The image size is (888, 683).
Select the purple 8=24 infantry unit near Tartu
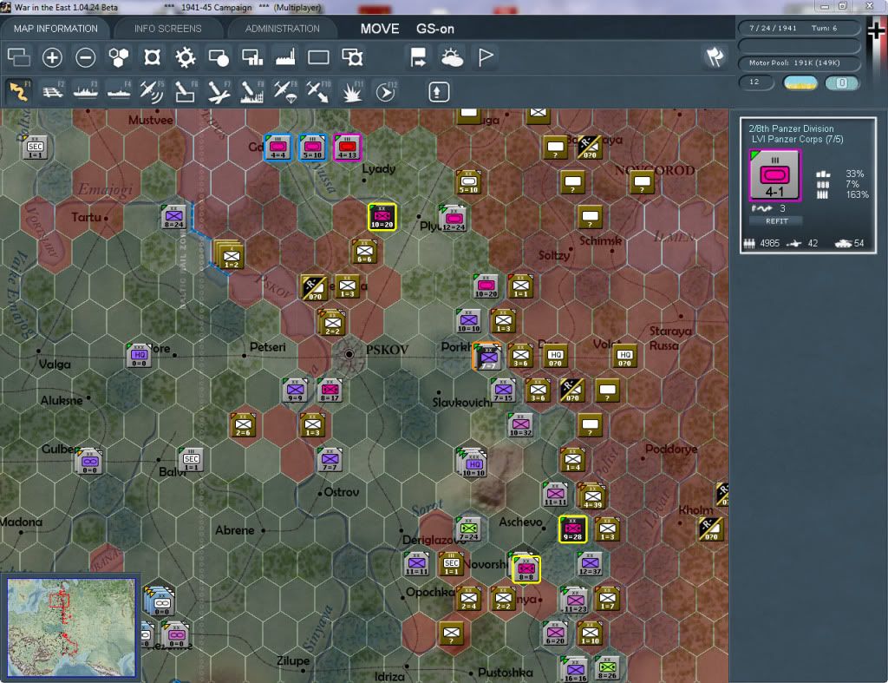click(x=173, y=217)
